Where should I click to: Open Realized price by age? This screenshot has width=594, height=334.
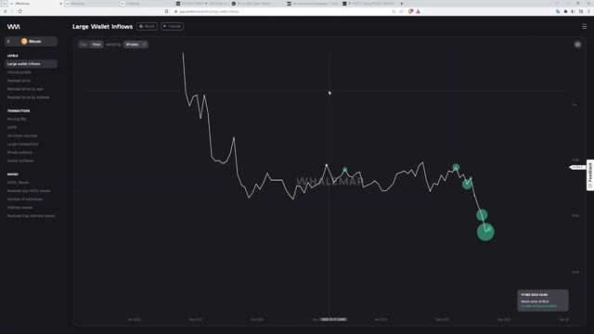(x=25, y=89)
